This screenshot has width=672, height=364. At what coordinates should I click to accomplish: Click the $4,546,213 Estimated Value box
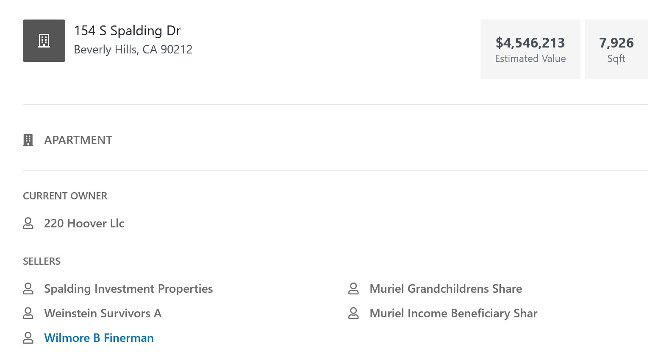pos(530,49)
